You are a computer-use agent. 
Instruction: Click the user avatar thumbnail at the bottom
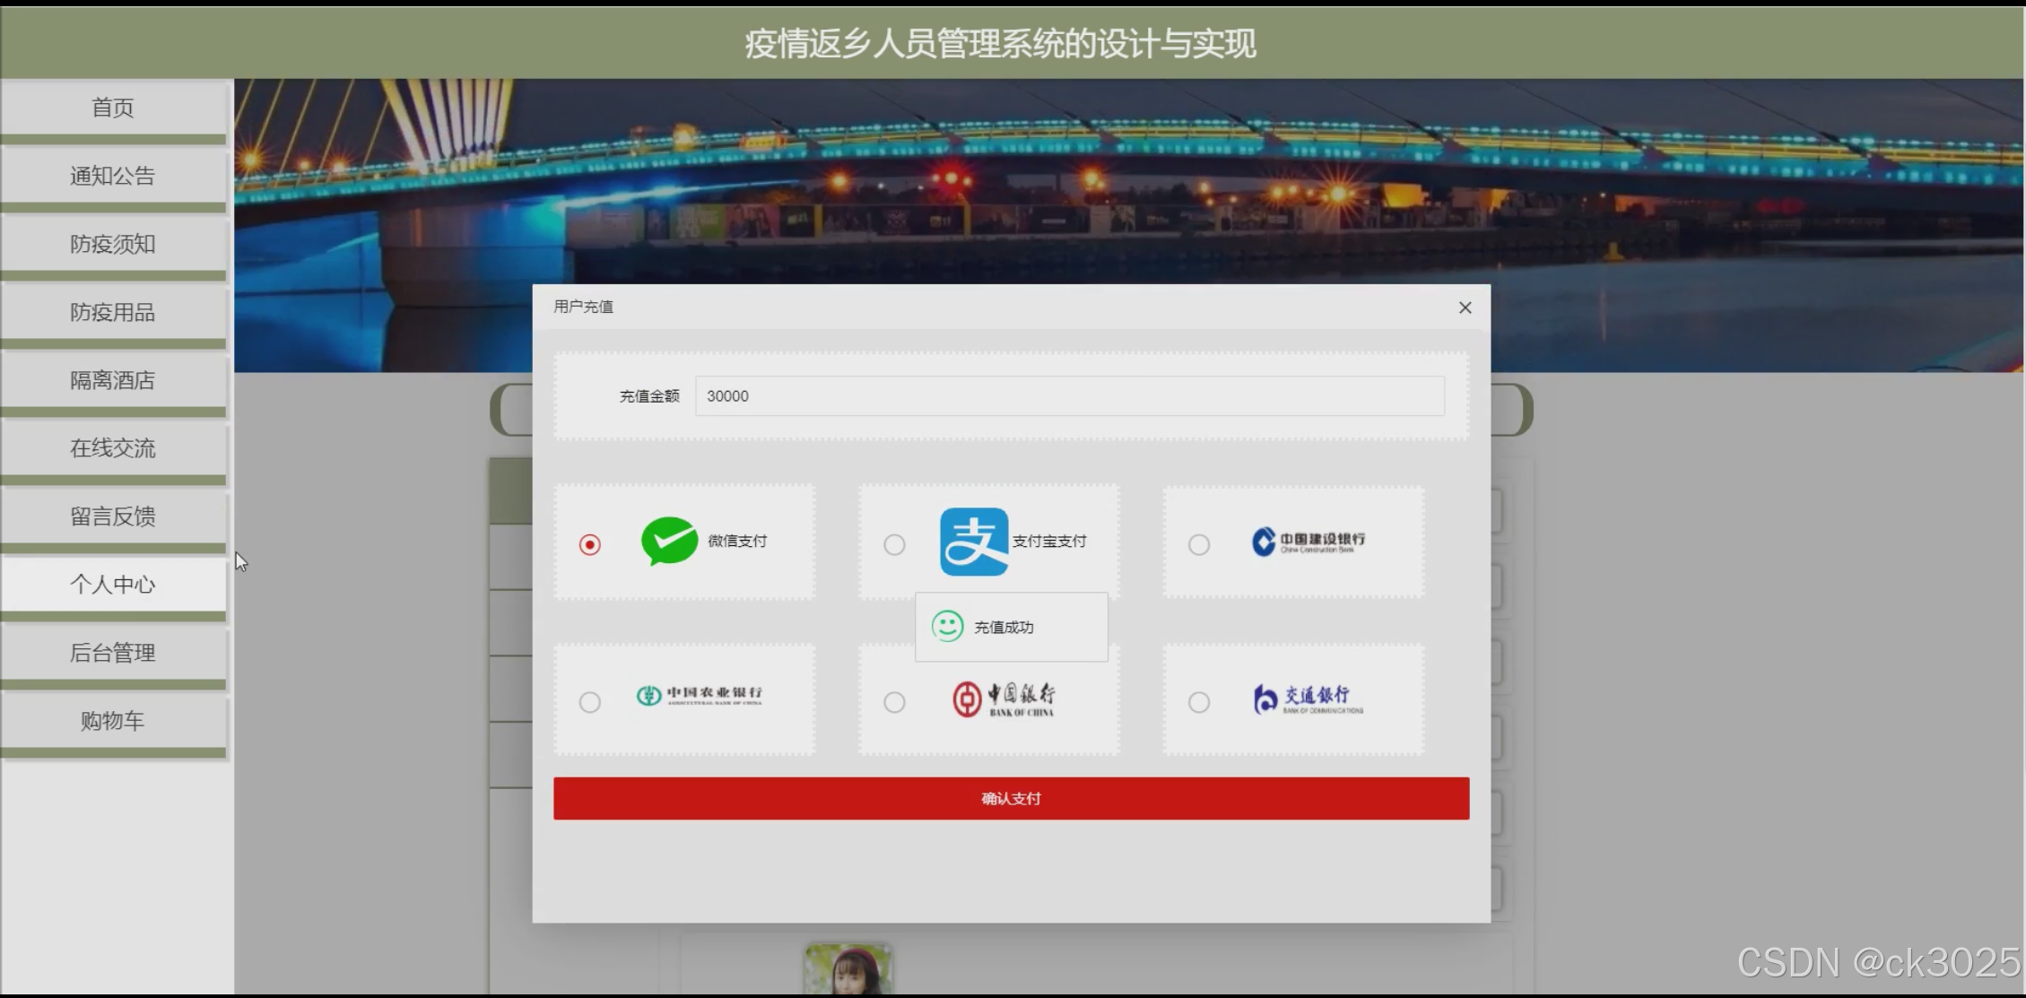(x=848, y=970)
